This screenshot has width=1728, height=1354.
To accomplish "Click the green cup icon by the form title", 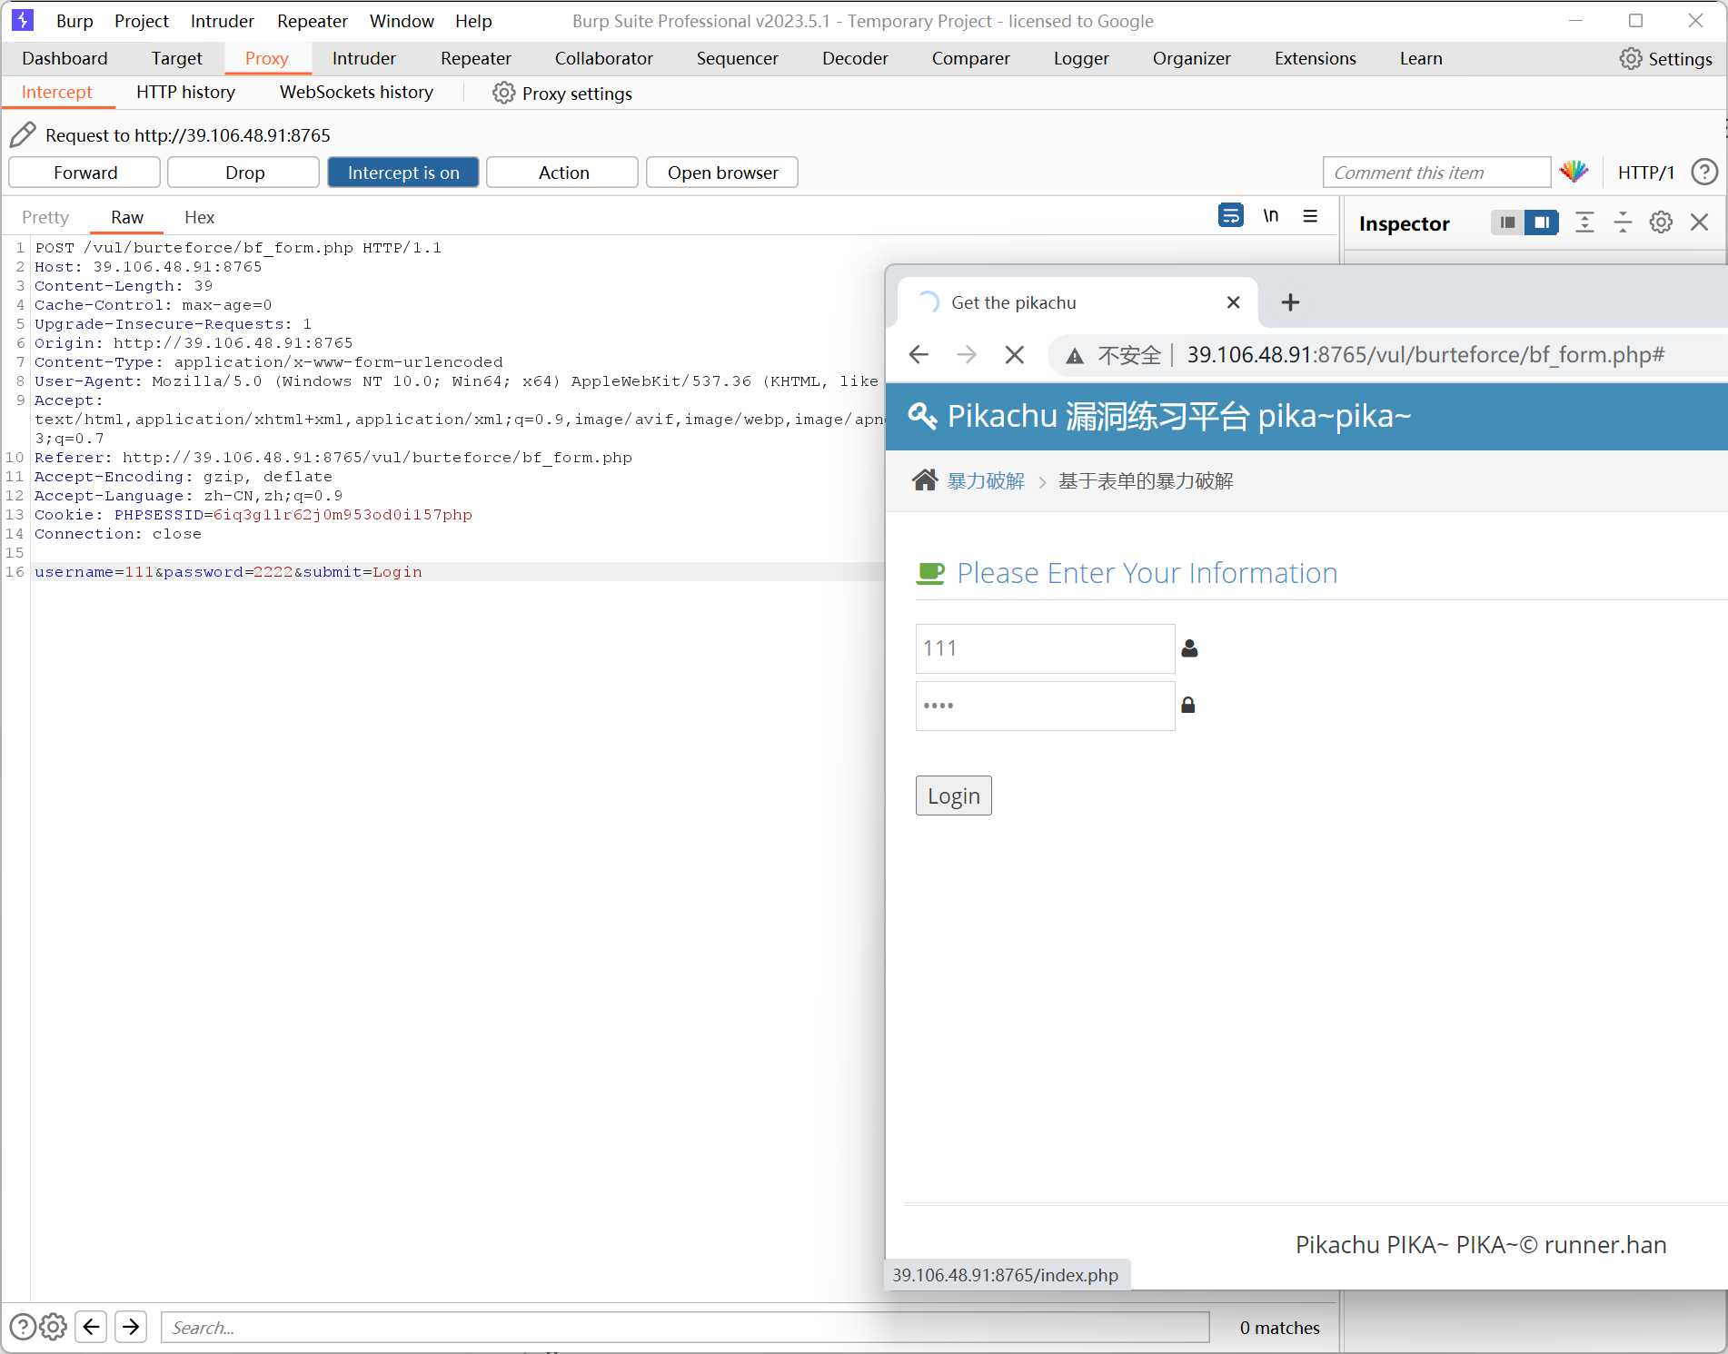I will [x=930, y=573].
